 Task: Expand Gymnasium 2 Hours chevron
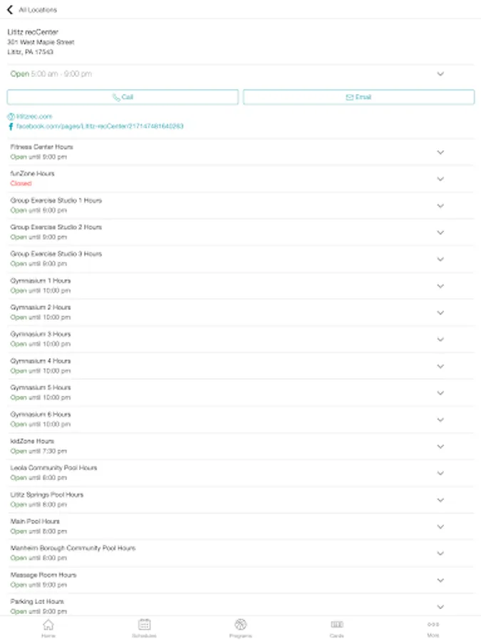(440, 313)
